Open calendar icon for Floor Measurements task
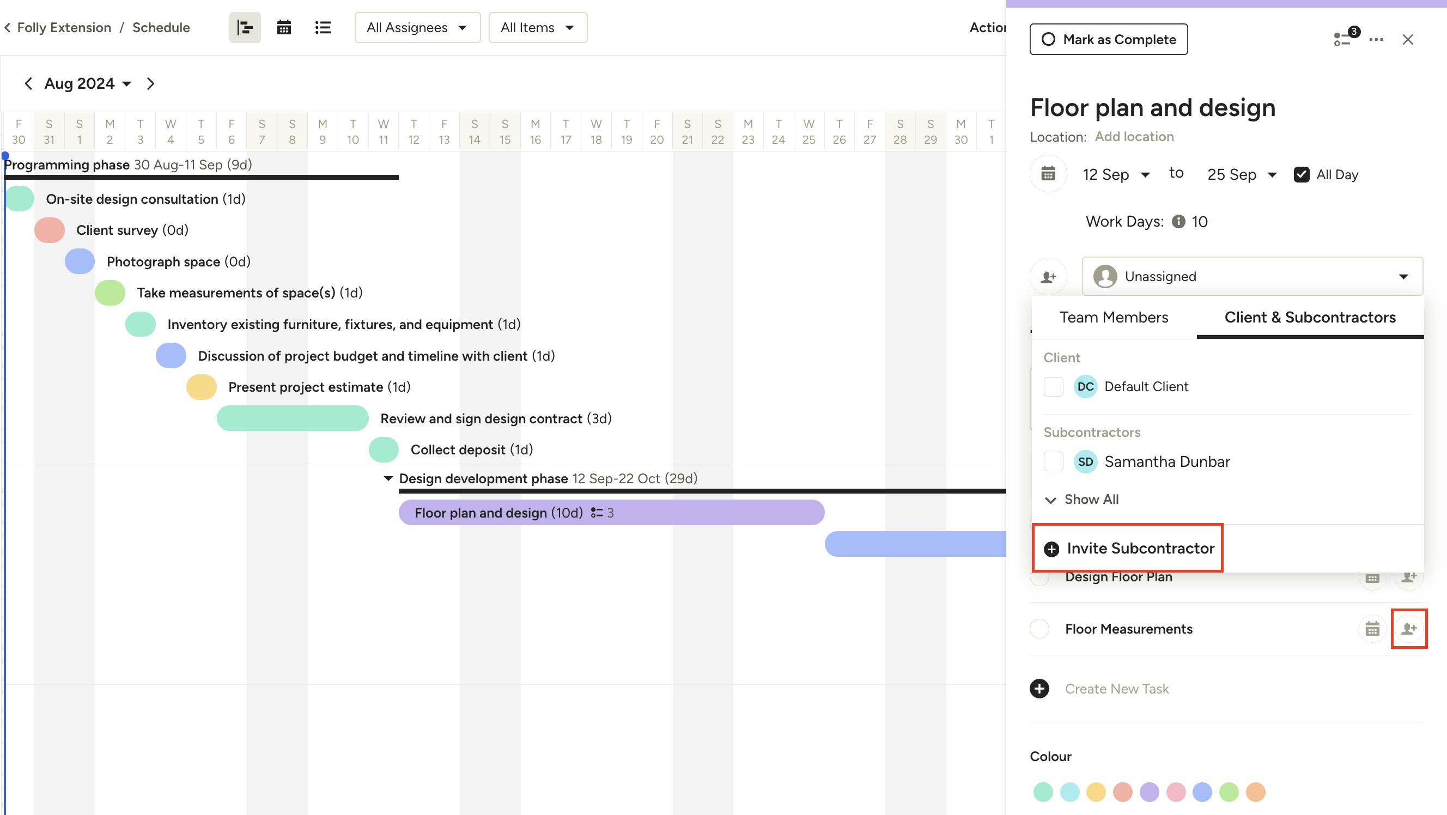The width and height of the screenshot is (1447, 815). pos(1372,629)
